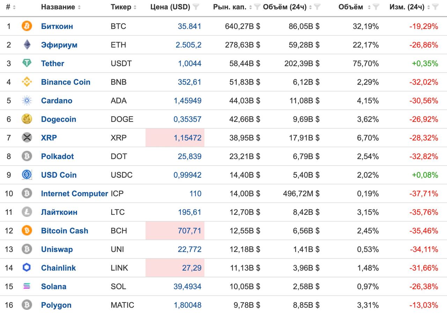The width and height of the screenshot is (447, 314).
Task: Click the Название column header label
Action: click(x=58, y=7)
